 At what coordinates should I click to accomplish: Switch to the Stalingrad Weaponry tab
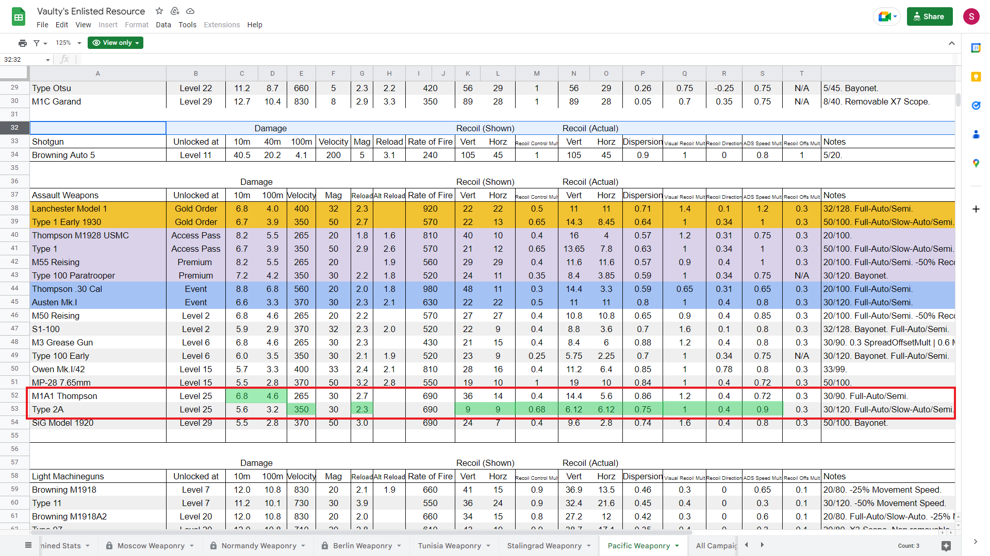(x=544, y=546)
